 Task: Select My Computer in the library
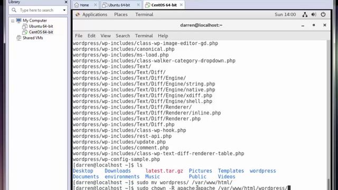[35, 21]
